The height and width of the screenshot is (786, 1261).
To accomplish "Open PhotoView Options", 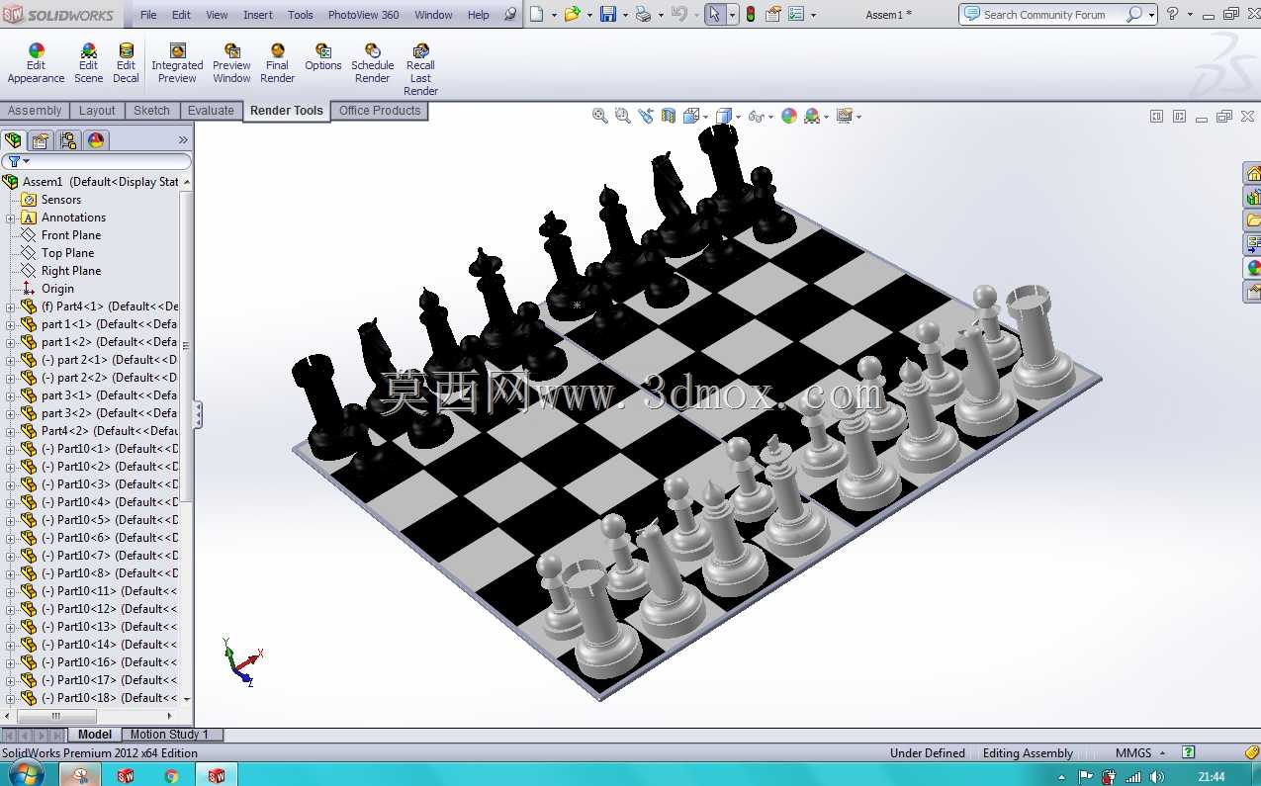I will (323, 57).
